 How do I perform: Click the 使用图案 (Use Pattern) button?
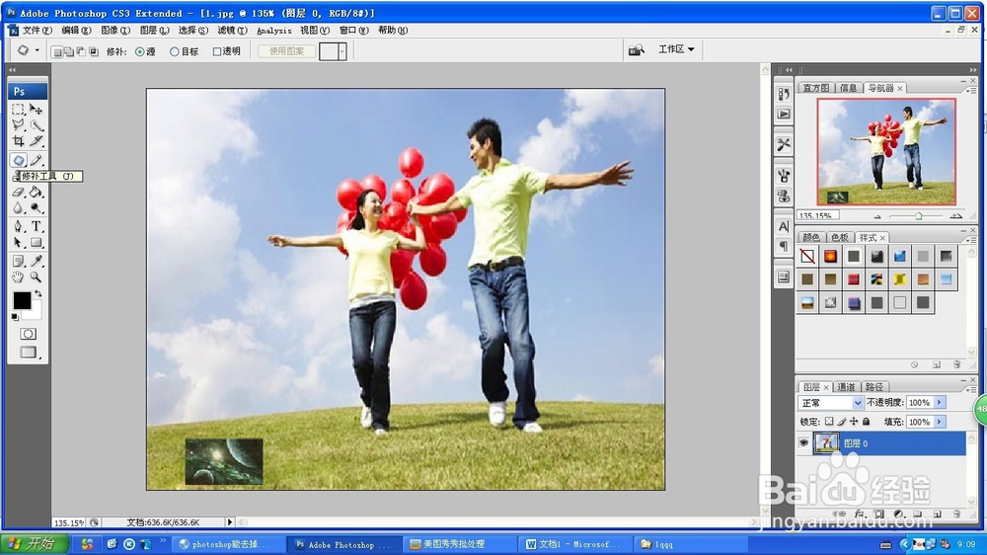tap(286, 51)
